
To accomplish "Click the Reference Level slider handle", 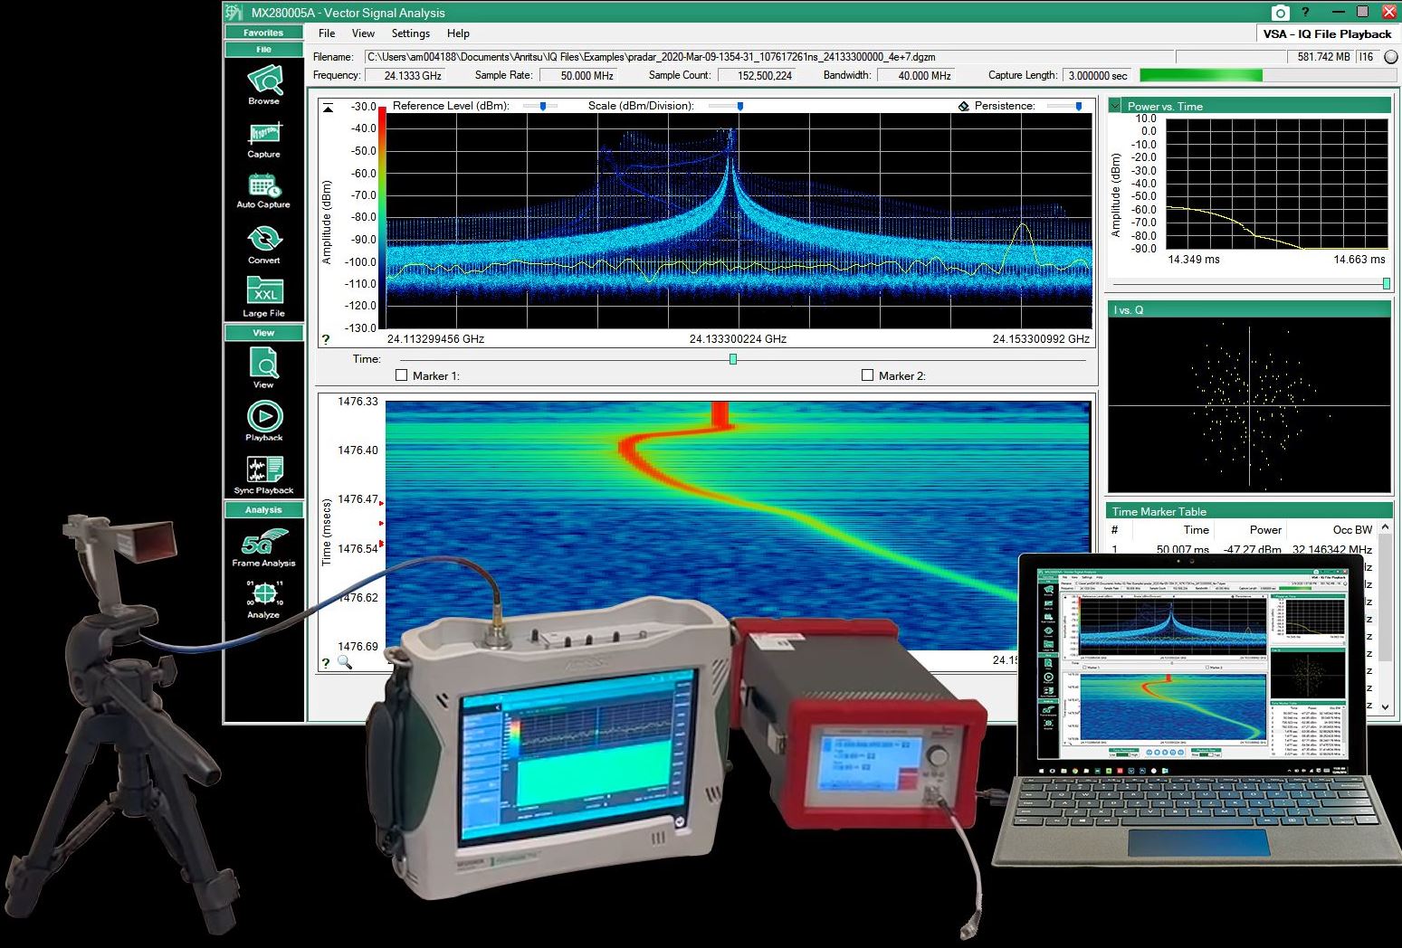I will pos(543,106).
